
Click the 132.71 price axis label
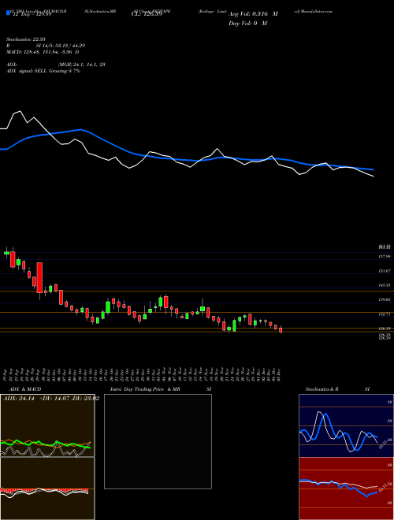385,314
